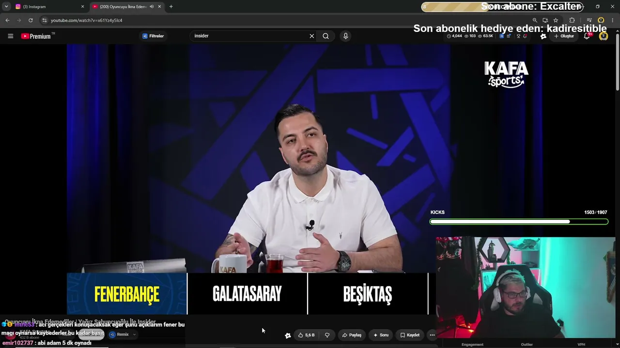Install app icon in the address bar
The width and height of the screenshot is (620, 348).
[545, 20]
